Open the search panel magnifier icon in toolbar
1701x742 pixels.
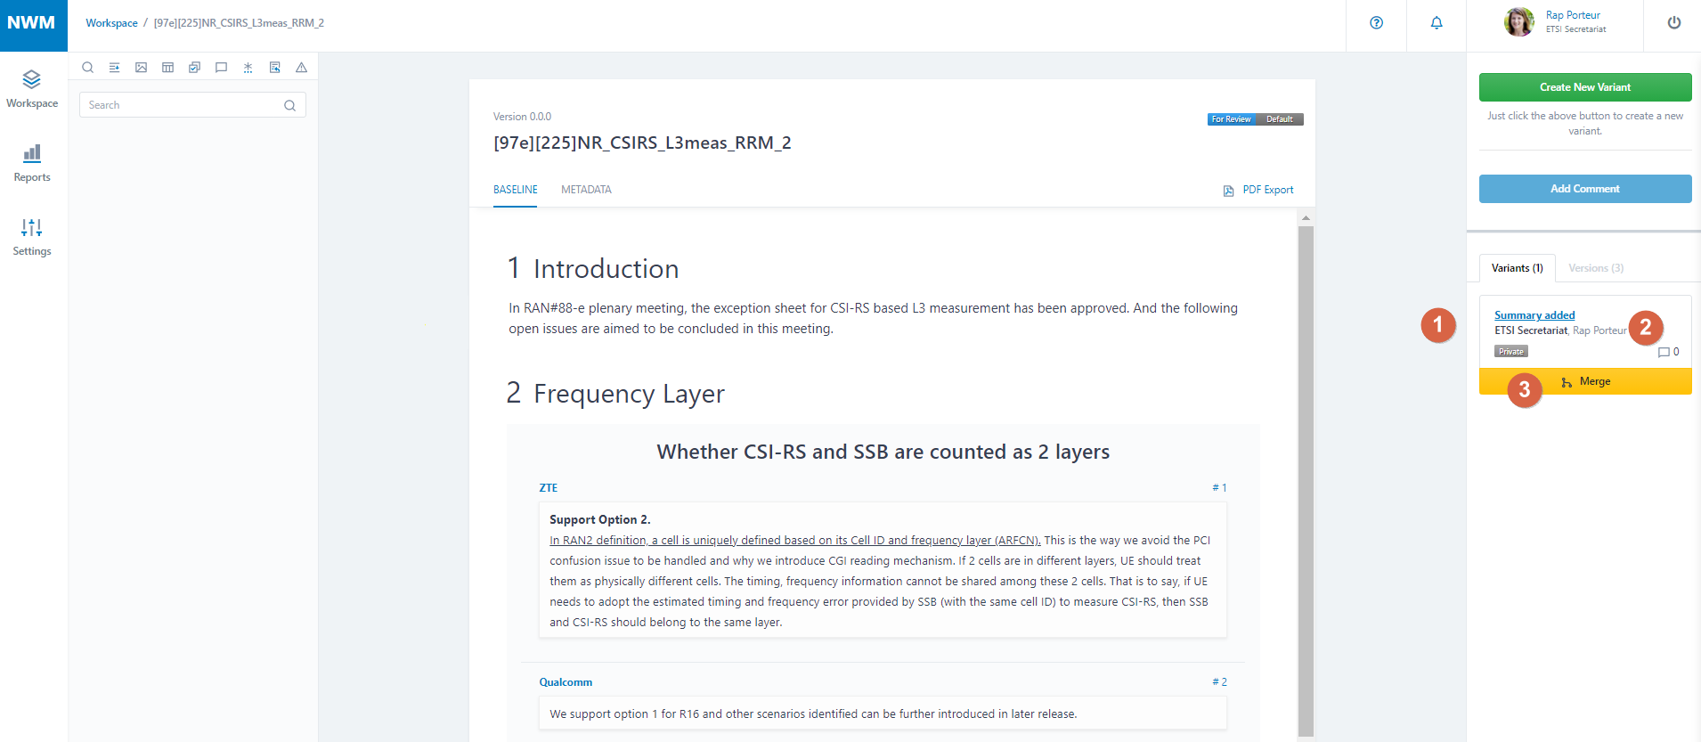click(87, 68)
